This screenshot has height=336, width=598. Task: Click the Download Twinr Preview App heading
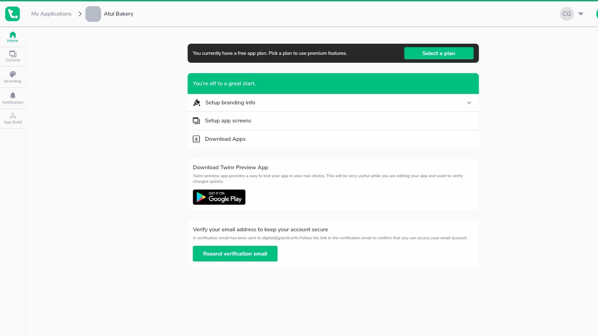tap(231, 167)
